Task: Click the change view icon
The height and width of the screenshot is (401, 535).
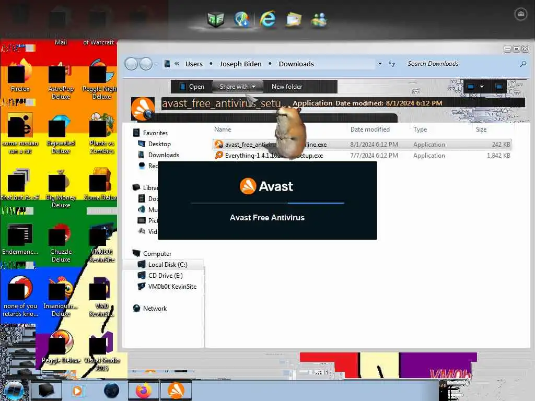Action: 471,87
